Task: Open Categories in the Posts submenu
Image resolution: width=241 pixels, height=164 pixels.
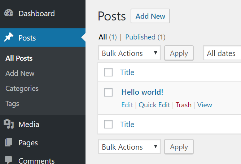Action: click(22, 88)
